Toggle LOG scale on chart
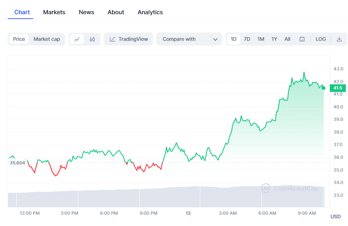 pos(321,39)
